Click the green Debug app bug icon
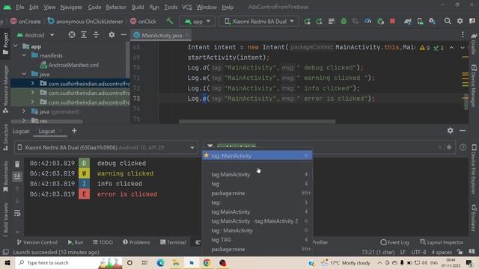This screenshot has width=479, height=269. point(344,22)
